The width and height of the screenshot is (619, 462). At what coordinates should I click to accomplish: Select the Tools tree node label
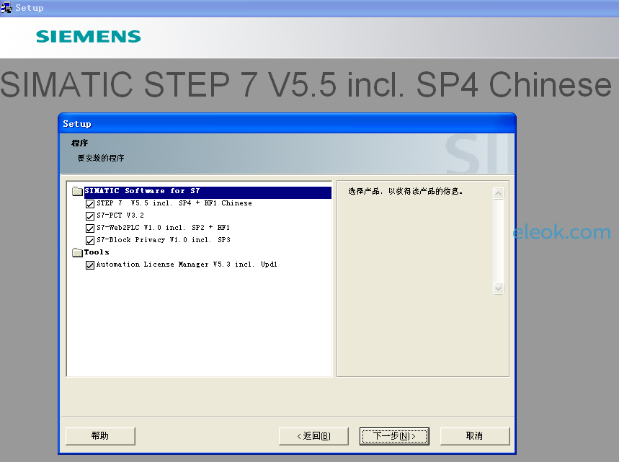click(x=97, y=252)
